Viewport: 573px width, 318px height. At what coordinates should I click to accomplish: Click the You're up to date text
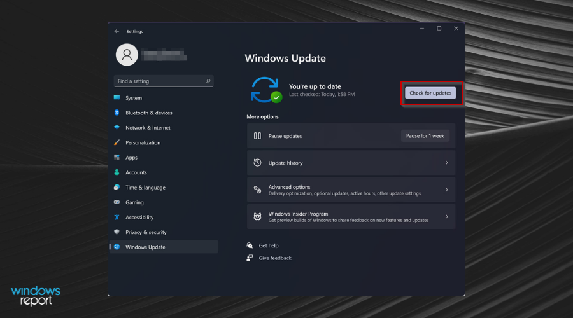pyautogui.click(x=315, y=86)
